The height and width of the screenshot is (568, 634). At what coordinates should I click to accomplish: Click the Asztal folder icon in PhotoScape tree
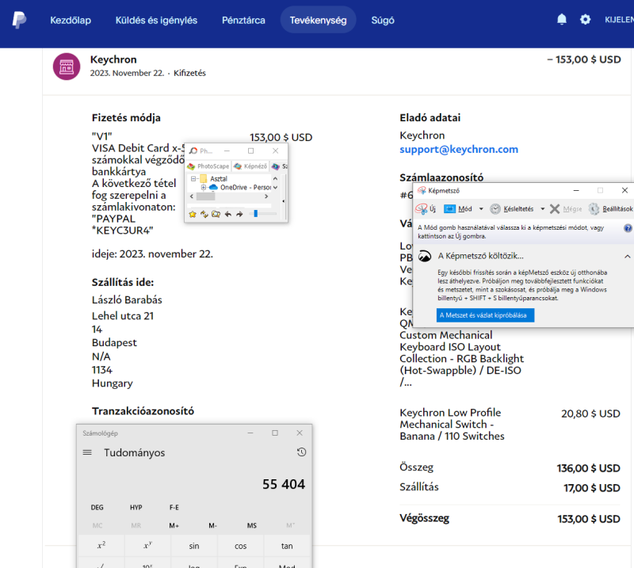(x=204, y=178)
